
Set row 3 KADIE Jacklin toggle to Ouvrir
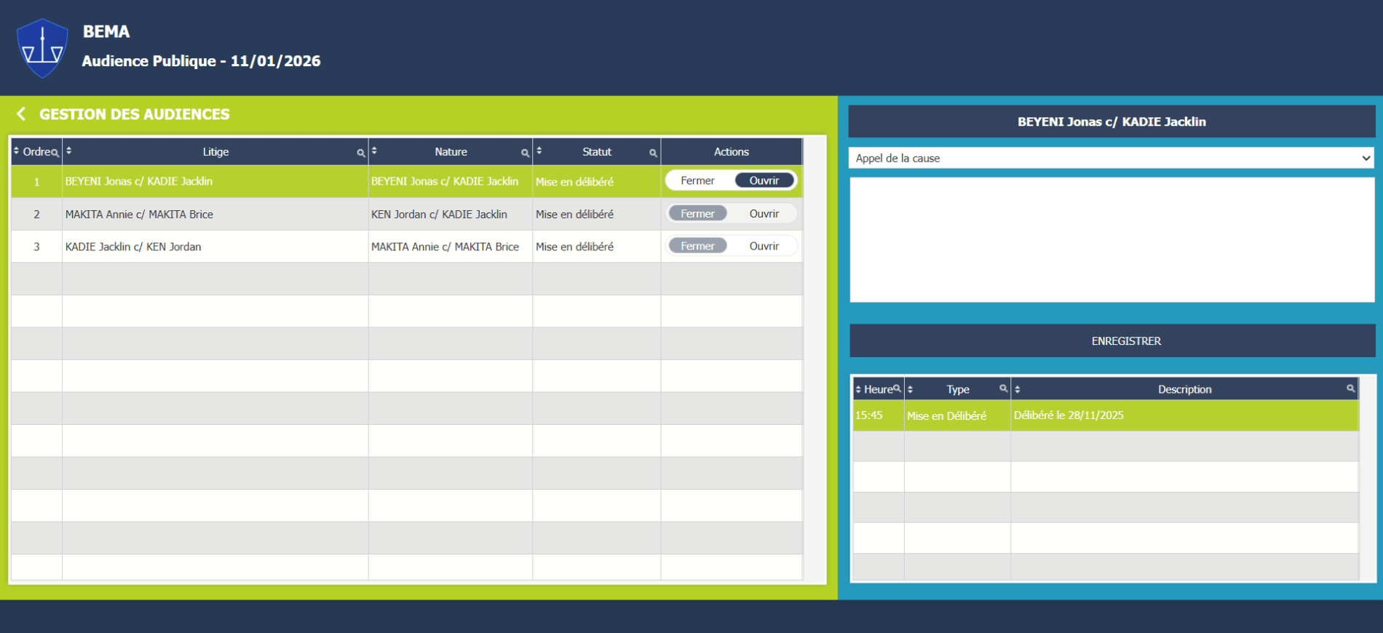pos(764,247)
